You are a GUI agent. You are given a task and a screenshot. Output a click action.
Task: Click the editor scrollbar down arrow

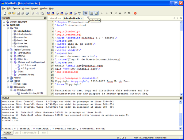point(181,94)
